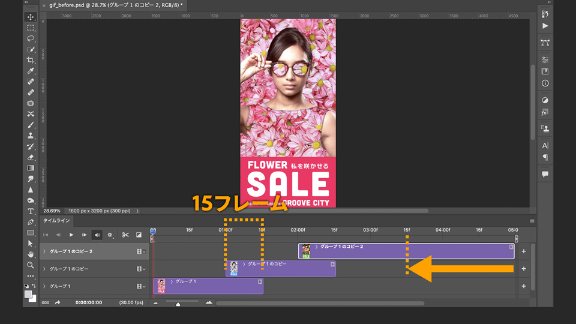Convert to frame animation button
Image resolution: width=576 pixels, height=324 pixels.
(46, 302)
